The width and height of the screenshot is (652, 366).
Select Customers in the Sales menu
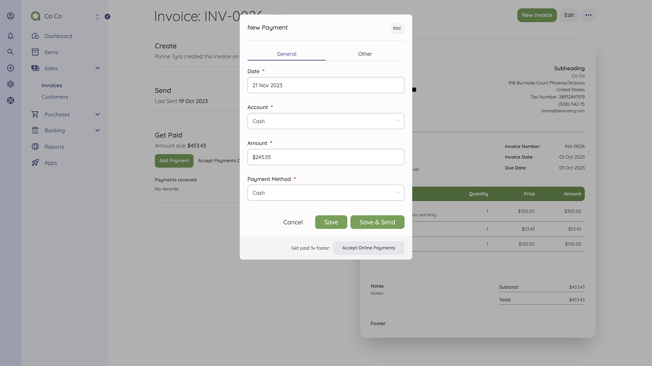tap(54, 97)
